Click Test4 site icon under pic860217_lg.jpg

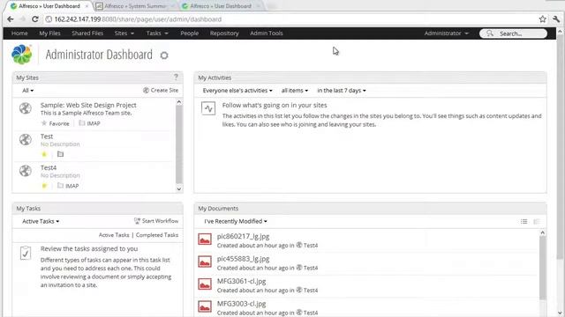pos(299,245)
